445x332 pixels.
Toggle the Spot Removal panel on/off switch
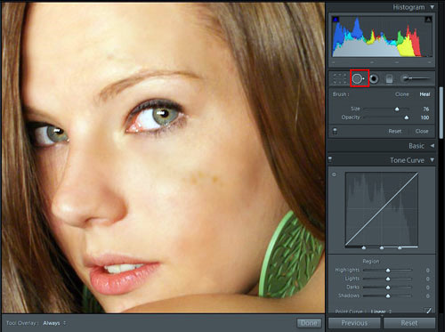pyautogui.click(x=335, y=131)
